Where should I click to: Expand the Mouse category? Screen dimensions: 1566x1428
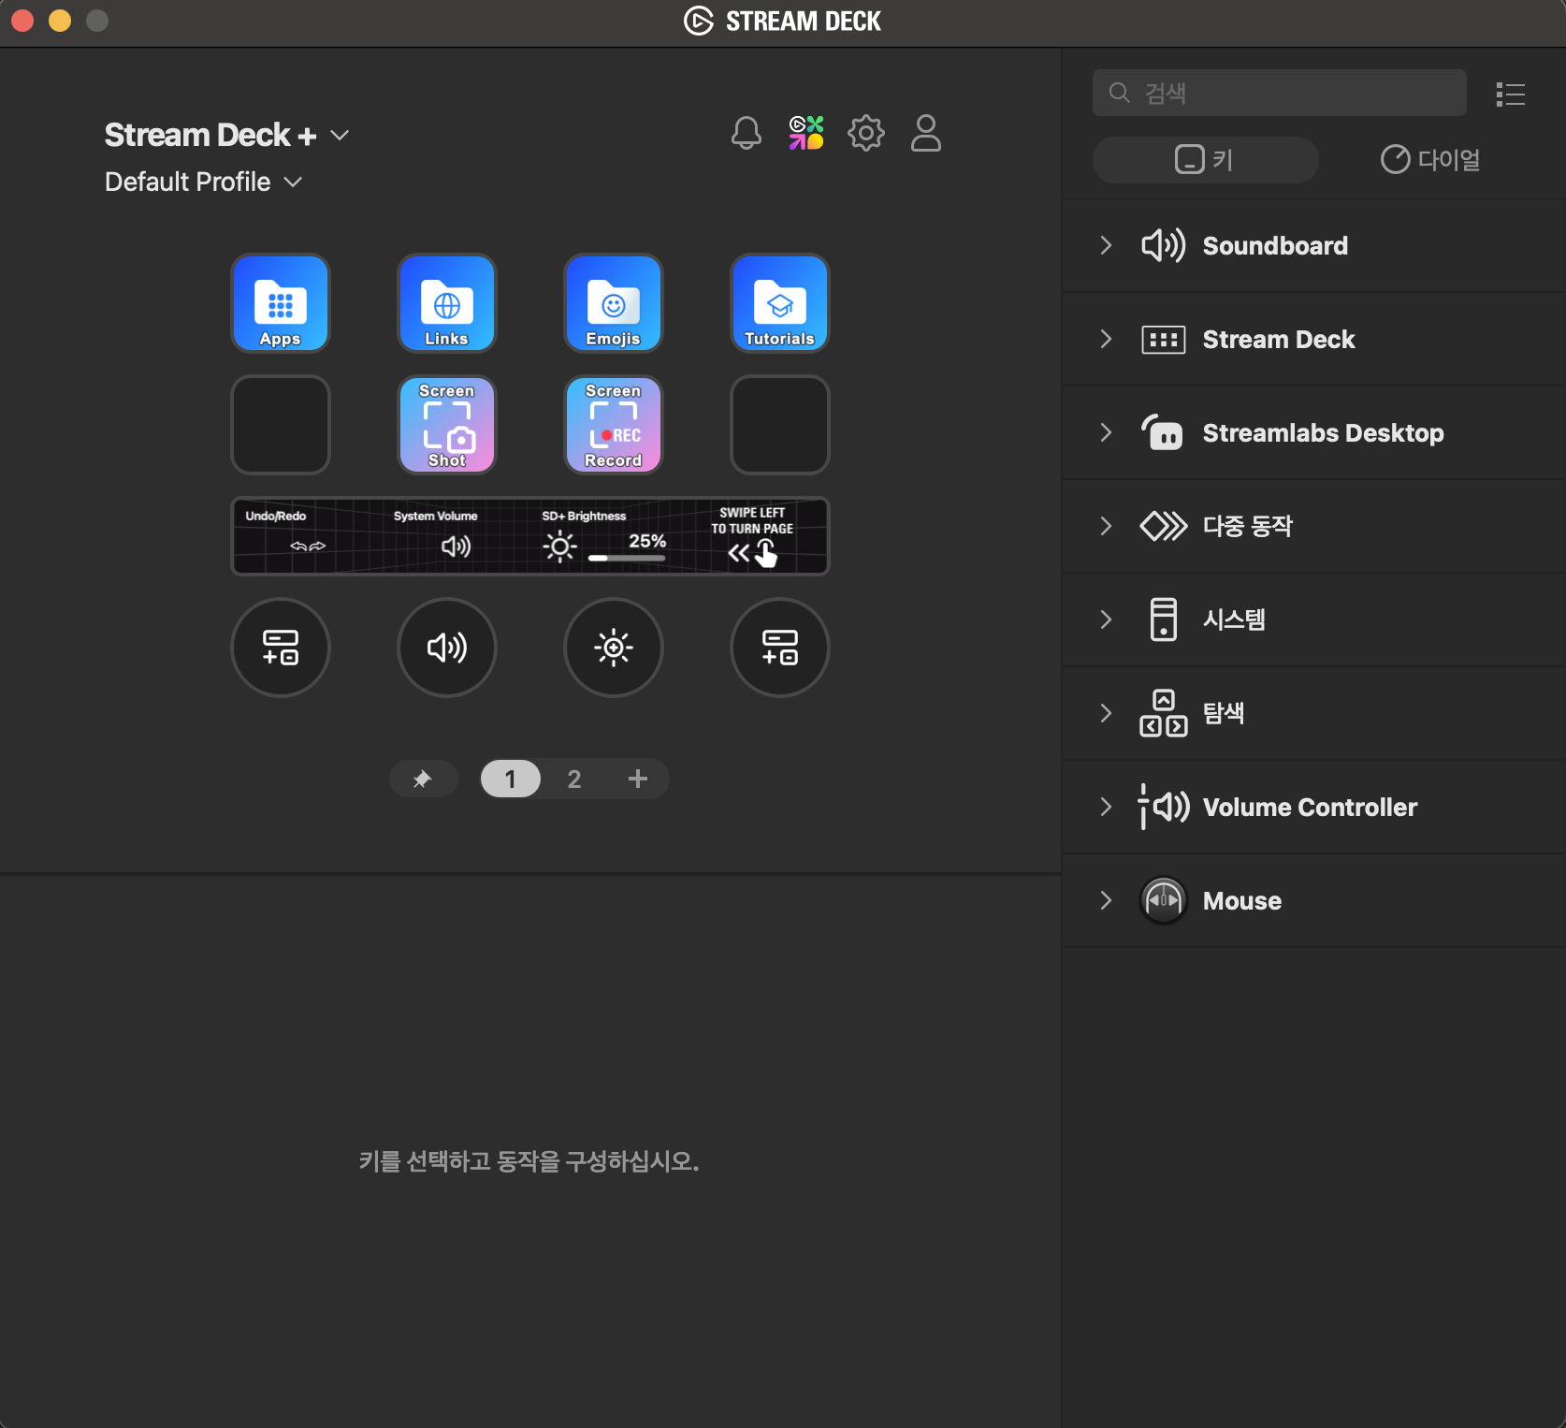click(x=1106, y=900)
